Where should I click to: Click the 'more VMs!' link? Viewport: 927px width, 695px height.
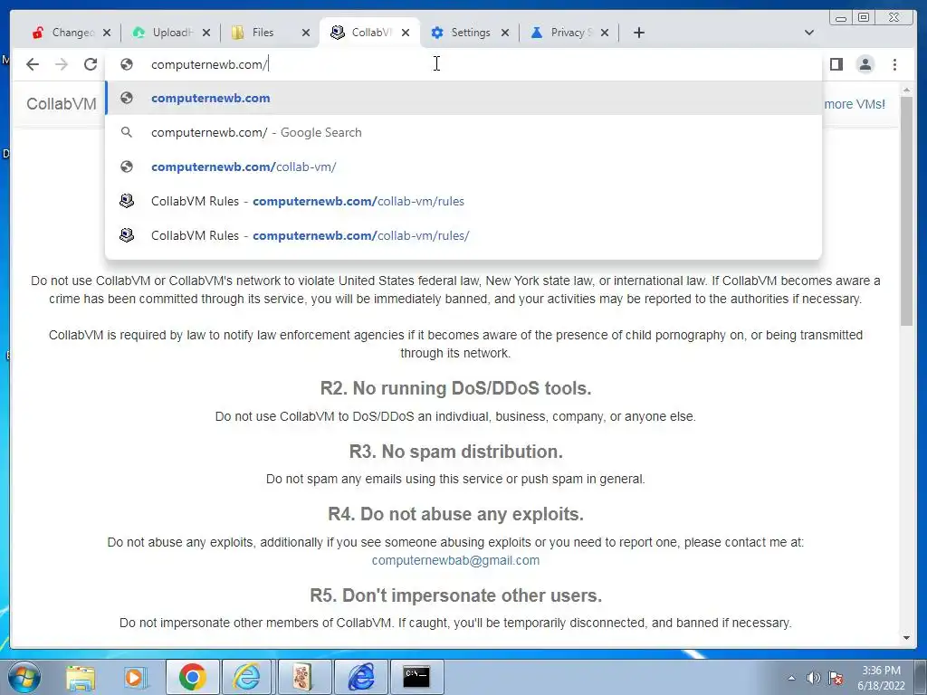[x=855, y=104]
